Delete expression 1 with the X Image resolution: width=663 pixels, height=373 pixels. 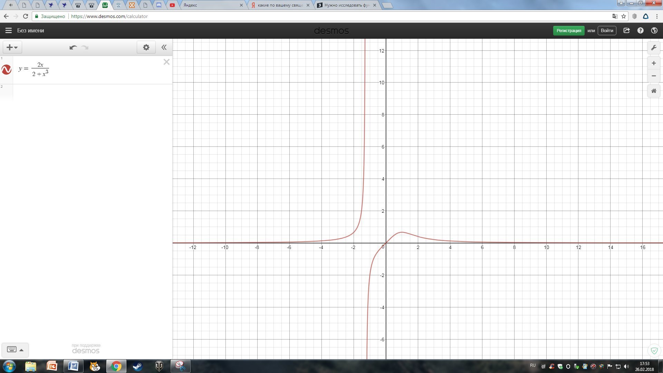166,62
